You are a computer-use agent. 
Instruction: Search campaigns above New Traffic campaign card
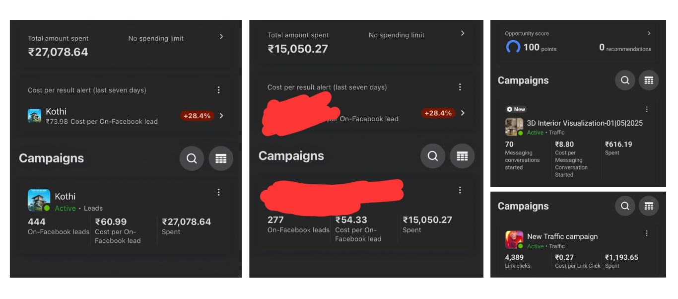[x=625, y=206]
